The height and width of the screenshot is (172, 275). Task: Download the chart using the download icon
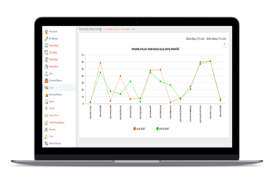pyautogui.click(x=225, y=44)
